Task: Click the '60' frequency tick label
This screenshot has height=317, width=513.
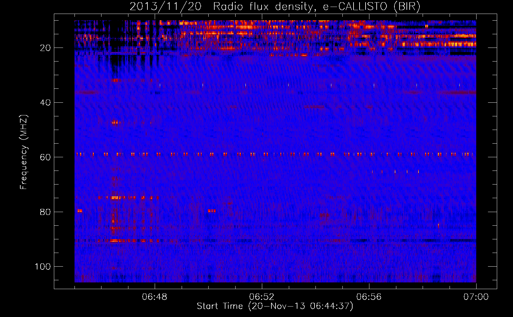Action: point(45,157)
